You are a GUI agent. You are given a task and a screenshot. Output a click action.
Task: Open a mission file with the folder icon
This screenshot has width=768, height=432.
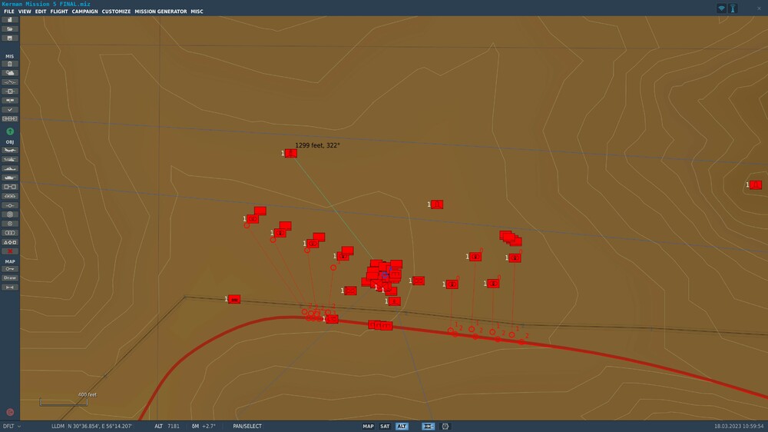10,29
